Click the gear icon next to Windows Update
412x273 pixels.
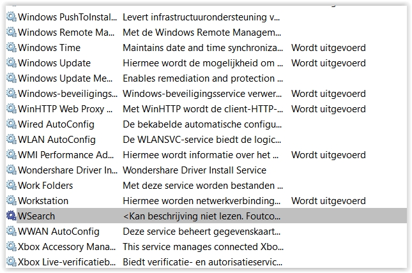11,63
